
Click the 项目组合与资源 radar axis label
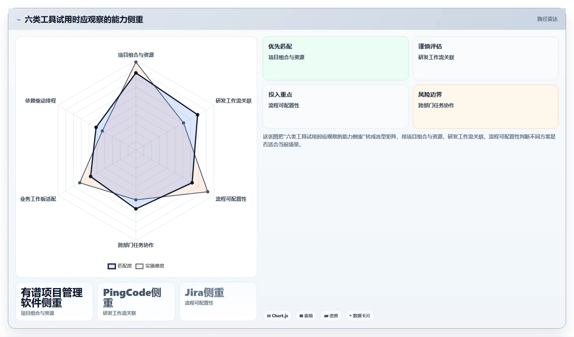pos(136,55)
